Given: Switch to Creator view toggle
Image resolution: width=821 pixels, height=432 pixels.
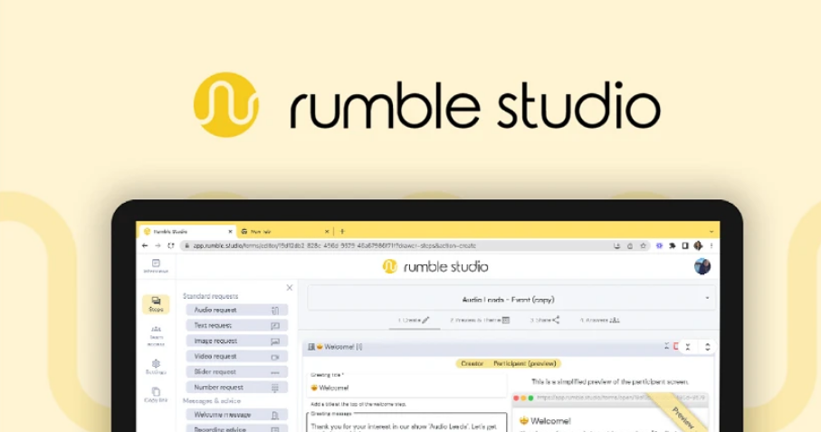Looking at the screenshot, I should pyautogui.click(x=472, y=363).
